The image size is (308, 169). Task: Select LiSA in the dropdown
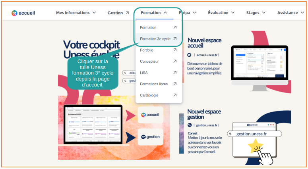pyautogui.click(x=159, y=73)
